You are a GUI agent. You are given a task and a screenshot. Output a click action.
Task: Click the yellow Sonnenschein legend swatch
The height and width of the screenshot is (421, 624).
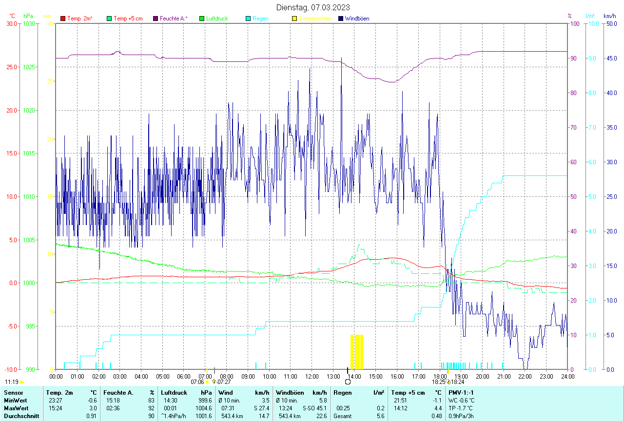click(294, 19)
